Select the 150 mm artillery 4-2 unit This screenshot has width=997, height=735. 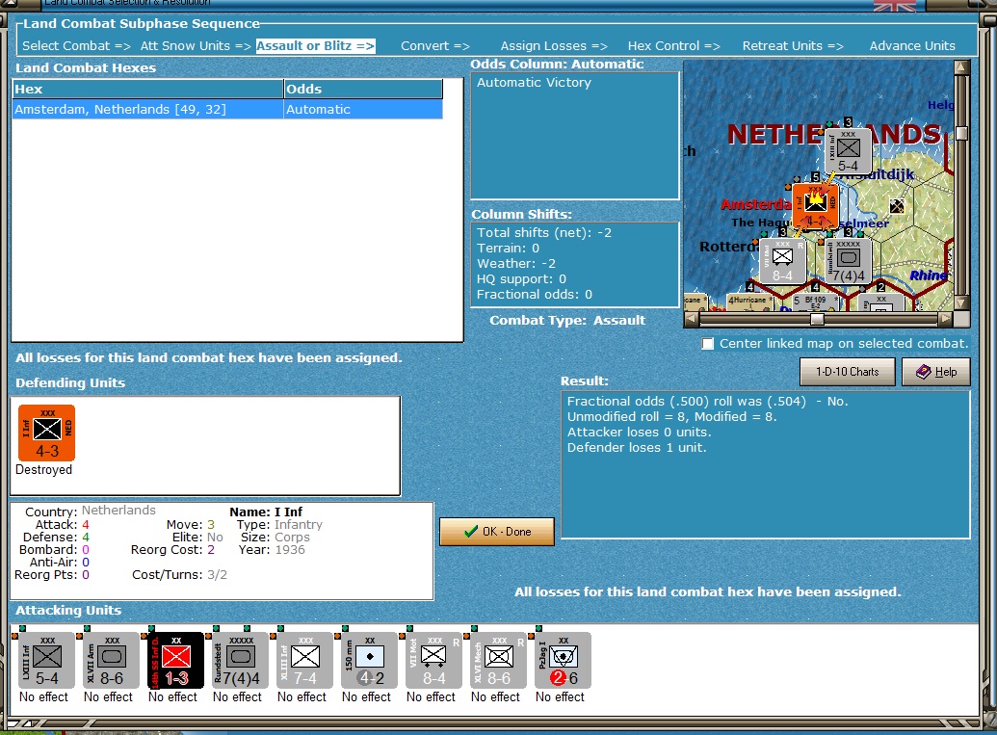(x=370, y=661)
